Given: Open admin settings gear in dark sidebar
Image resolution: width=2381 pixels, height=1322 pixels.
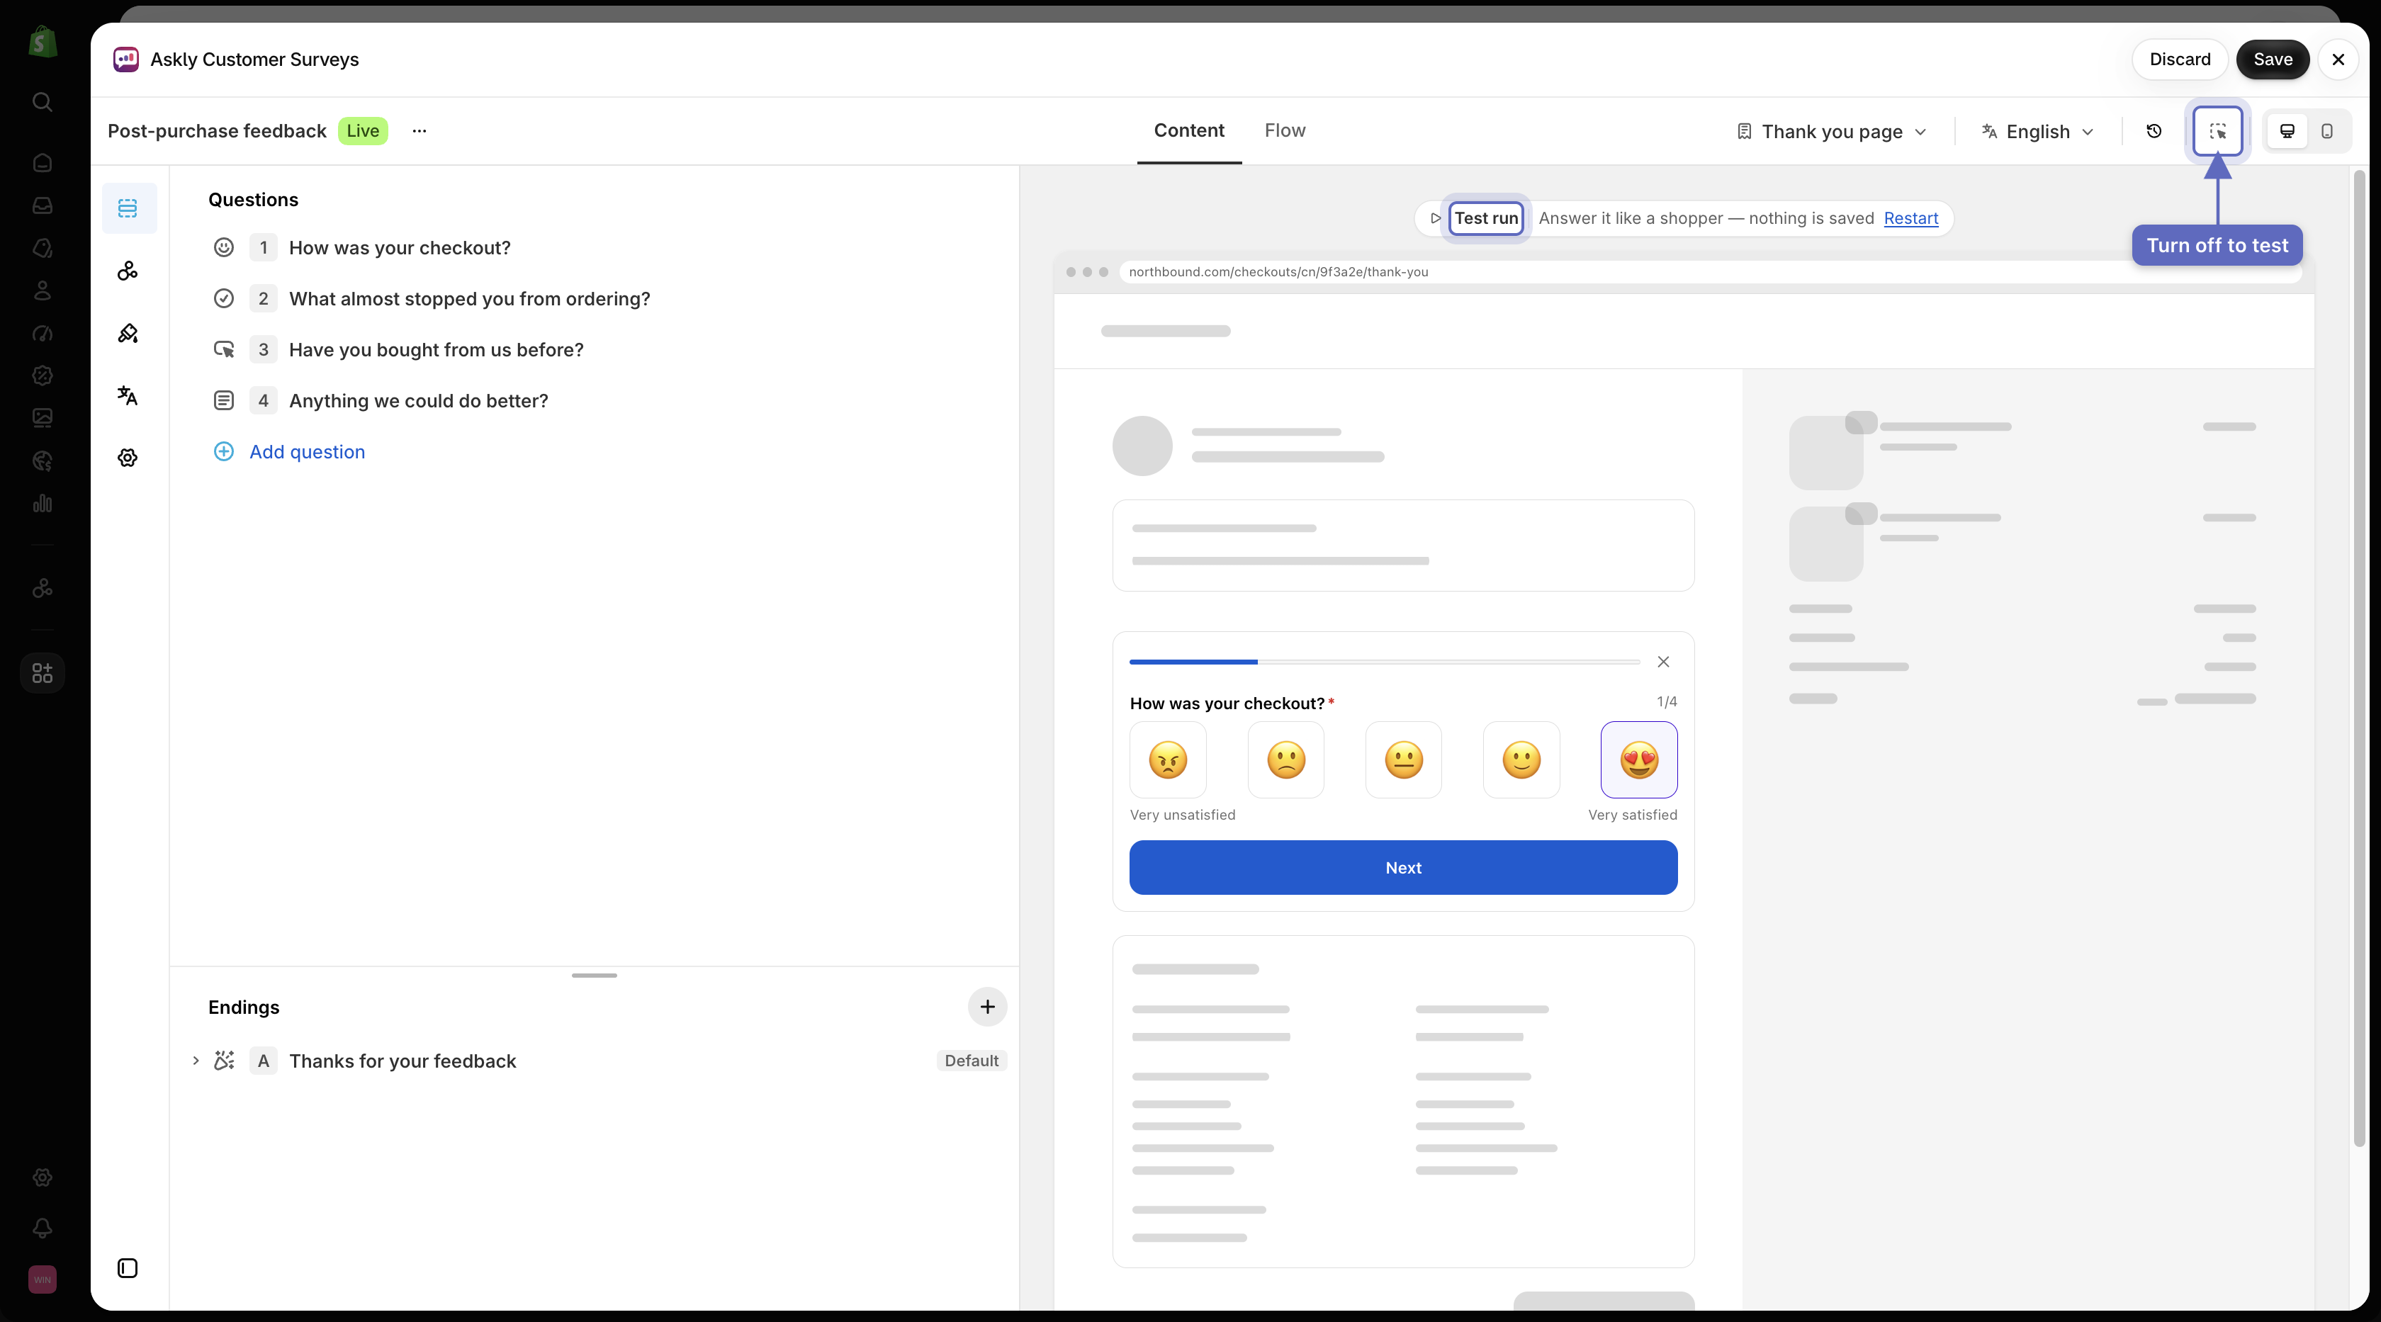Looking at the screenshot, I should [x=43, y=1177].
